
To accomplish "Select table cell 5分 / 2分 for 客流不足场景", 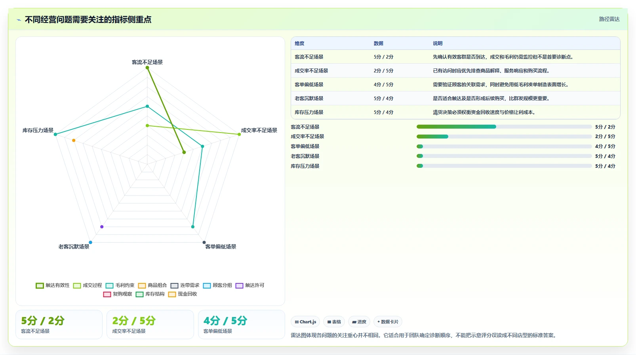I will [383, 57].
